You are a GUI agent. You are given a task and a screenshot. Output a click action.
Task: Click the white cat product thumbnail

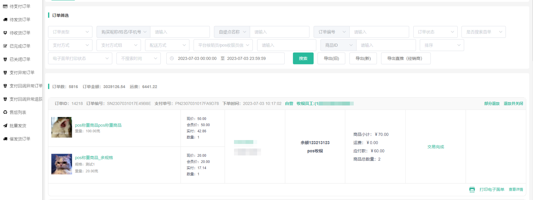pyautogui.click(x=61, y=127)
